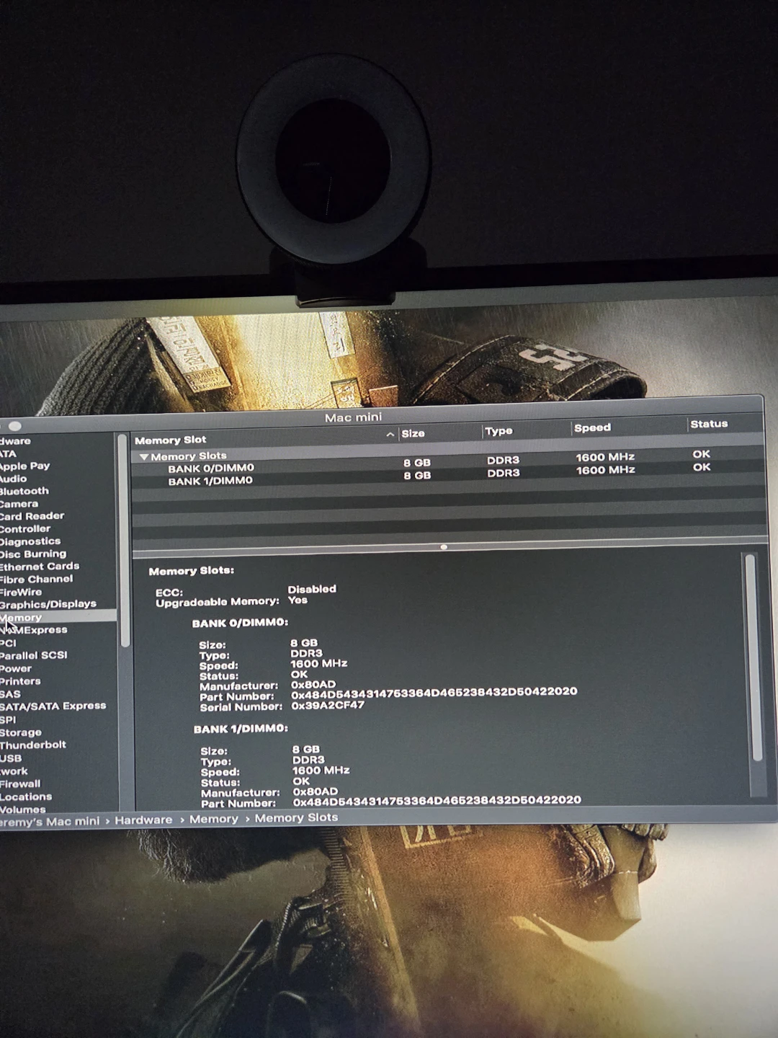
Task: Select Camera in the sidebar
Action: 19,504
